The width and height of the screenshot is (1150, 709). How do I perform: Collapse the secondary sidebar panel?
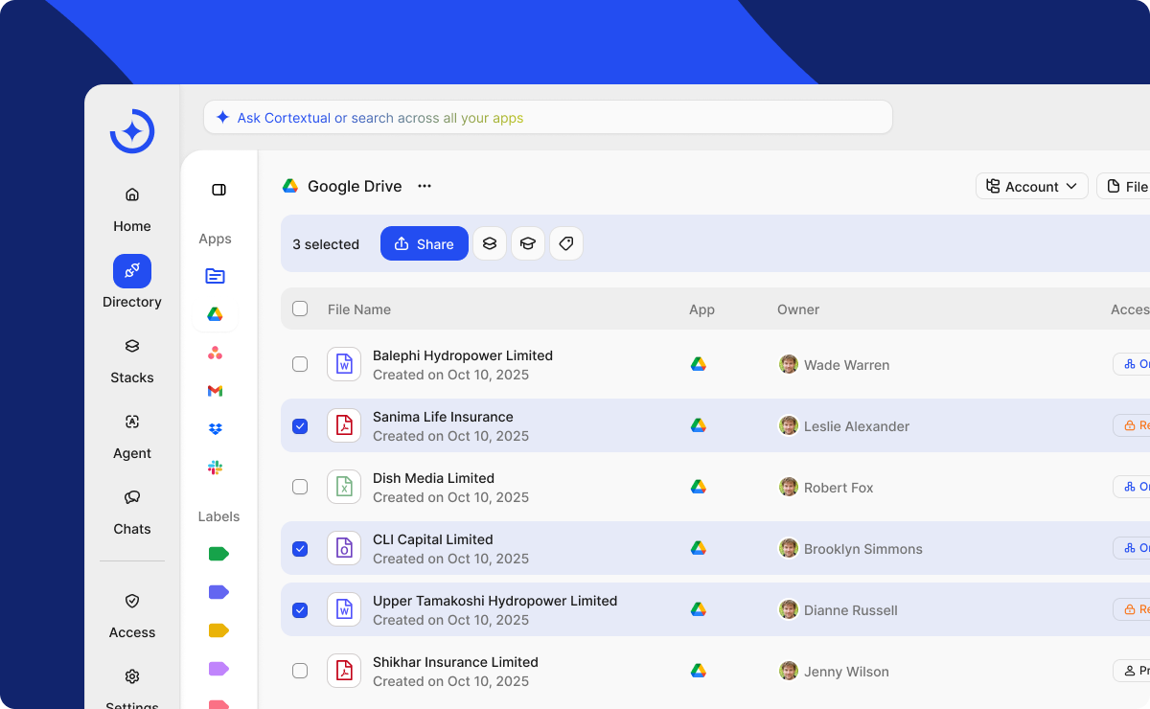coord(218,190)
